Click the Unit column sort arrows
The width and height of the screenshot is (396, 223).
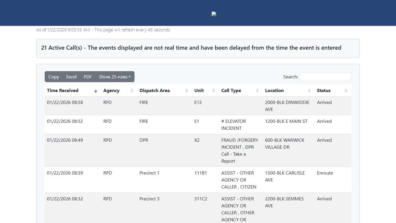pyautogui.click(x=214, y=91)
